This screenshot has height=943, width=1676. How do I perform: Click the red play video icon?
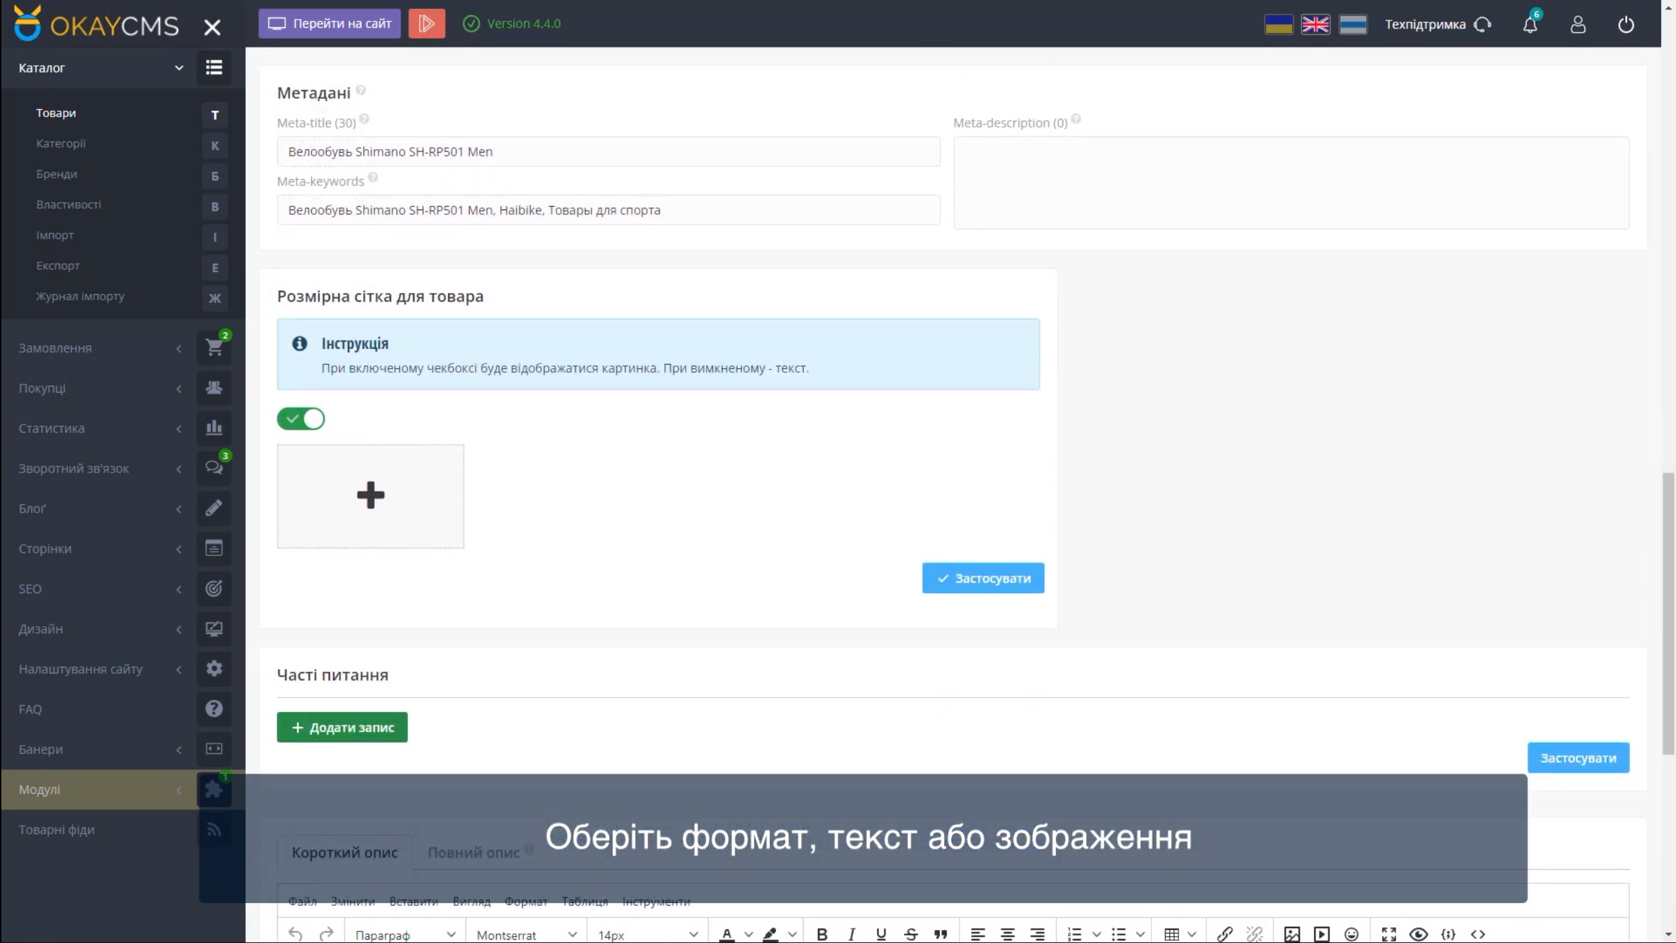[426, 24]
